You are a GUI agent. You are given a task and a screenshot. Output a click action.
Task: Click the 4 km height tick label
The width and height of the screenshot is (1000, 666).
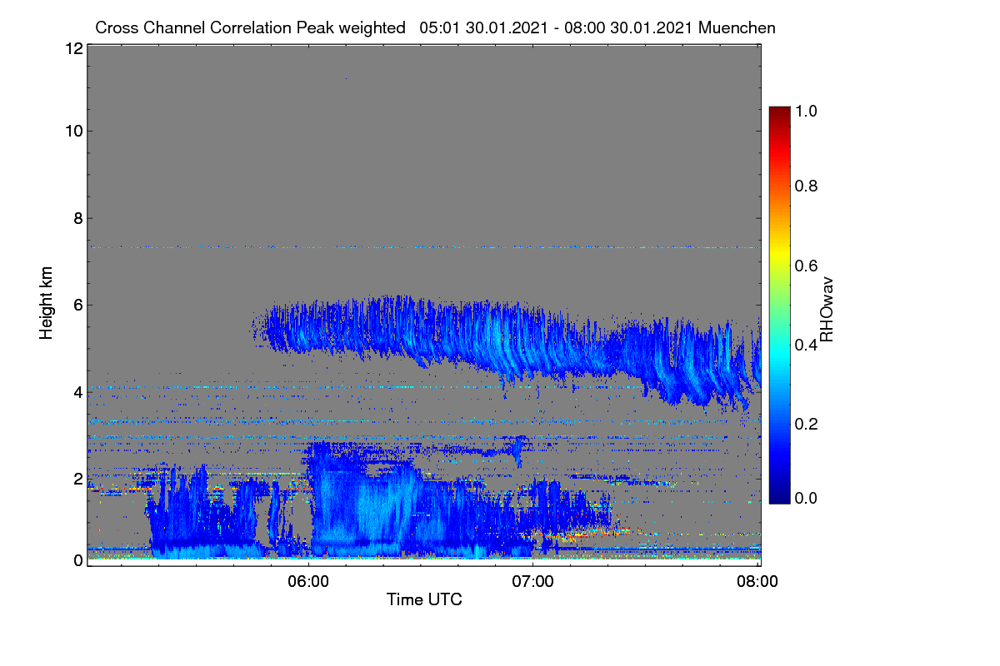pos(77,391)
